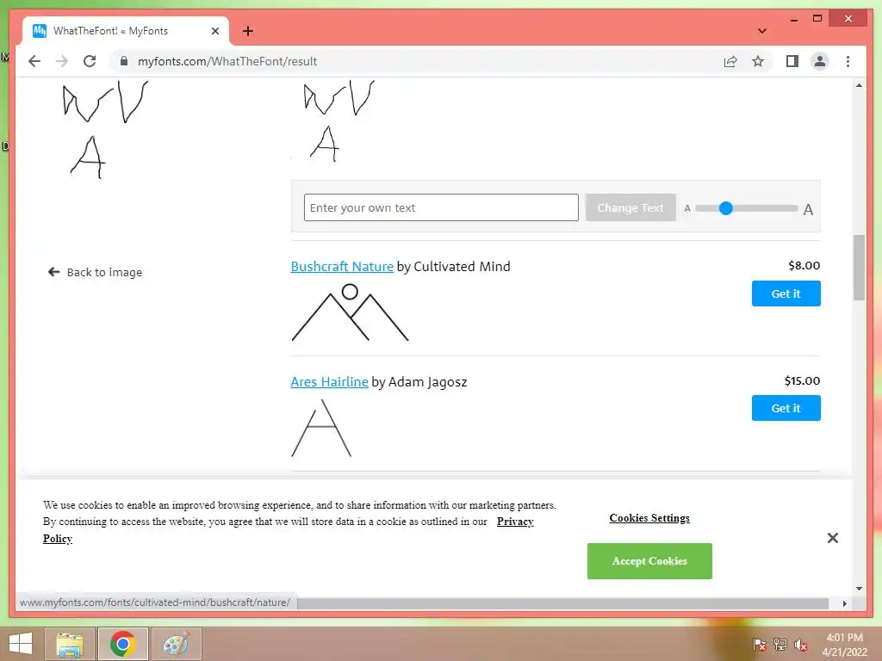Open Chrome three-dot menu
This screenshot has height=661, width=882.
pos(848,61)
